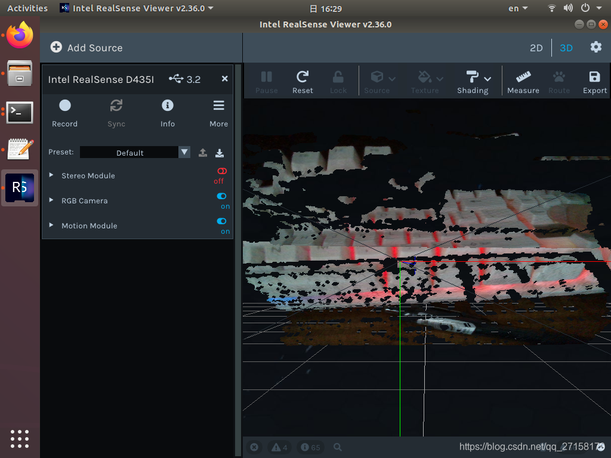Open Terminal from the dock
611x458 pixels.
20,113
